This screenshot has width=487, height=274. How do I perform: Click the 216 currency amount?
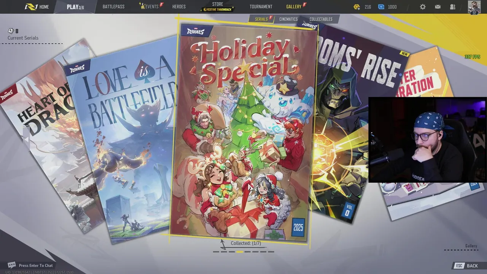coord(368,7)
